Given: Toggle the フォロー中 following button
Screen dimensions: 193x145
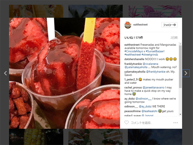Looking at the screenshot, I should (x=169, y=25).
